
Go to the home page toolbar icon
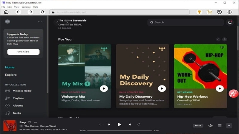click(x=6, y=12)
